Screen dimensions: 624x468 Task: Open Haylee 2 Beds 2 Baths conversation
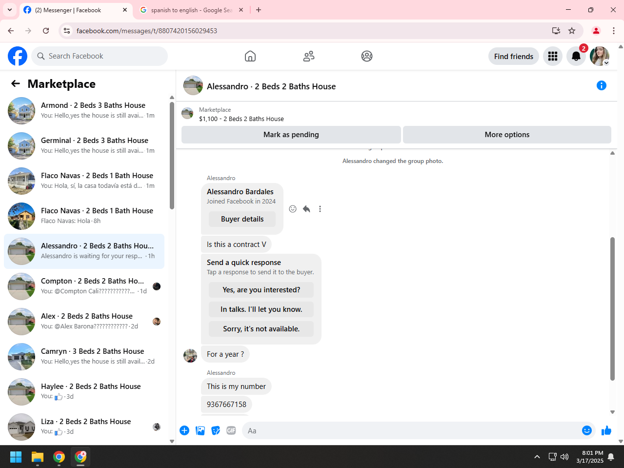(84, 392)
